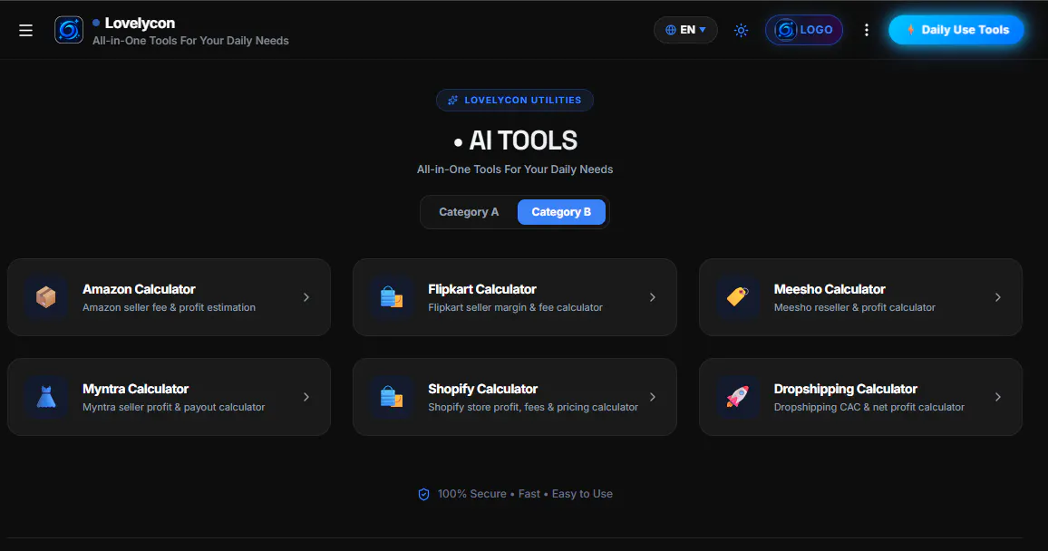Image resolution: width=1048 pixels, height=551 pixels.
Task: Click the Shopify Calculator shopping bag icon
Action: click(x=392, y=397)
